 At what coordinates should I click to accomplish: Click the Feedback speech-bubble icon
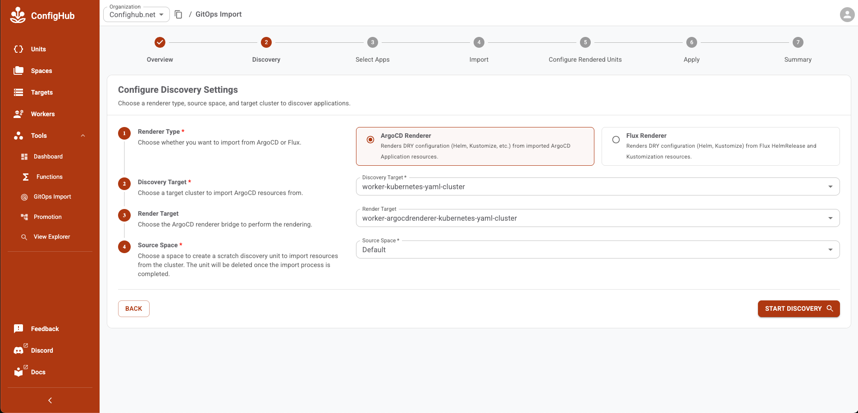tap(18, 329)
